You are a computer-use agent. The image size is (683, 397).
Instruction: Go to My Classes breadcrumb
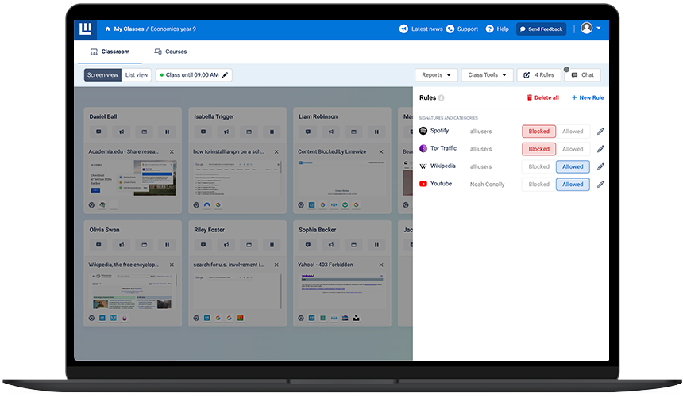pyautogui.click(x=129, y=29)
